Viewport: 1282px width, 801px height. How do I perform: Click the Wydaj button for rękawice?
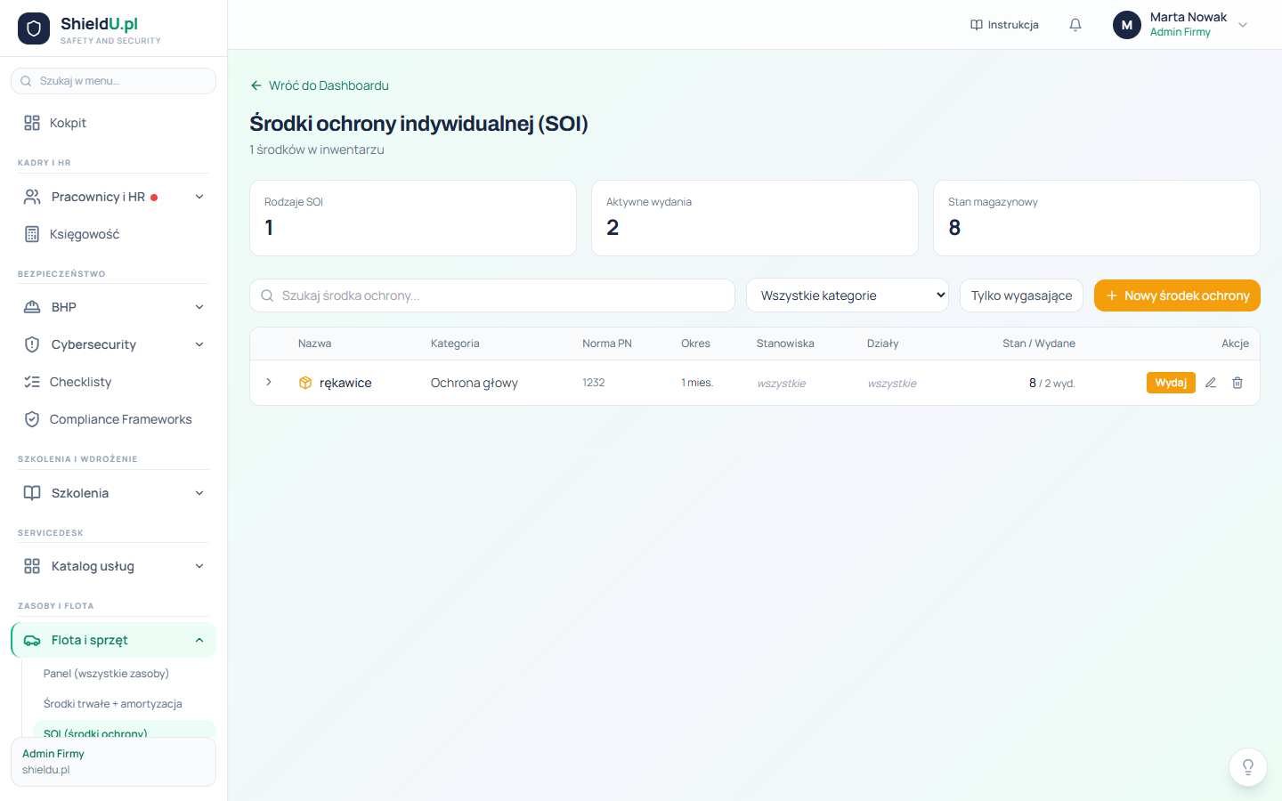point(1171,383)
